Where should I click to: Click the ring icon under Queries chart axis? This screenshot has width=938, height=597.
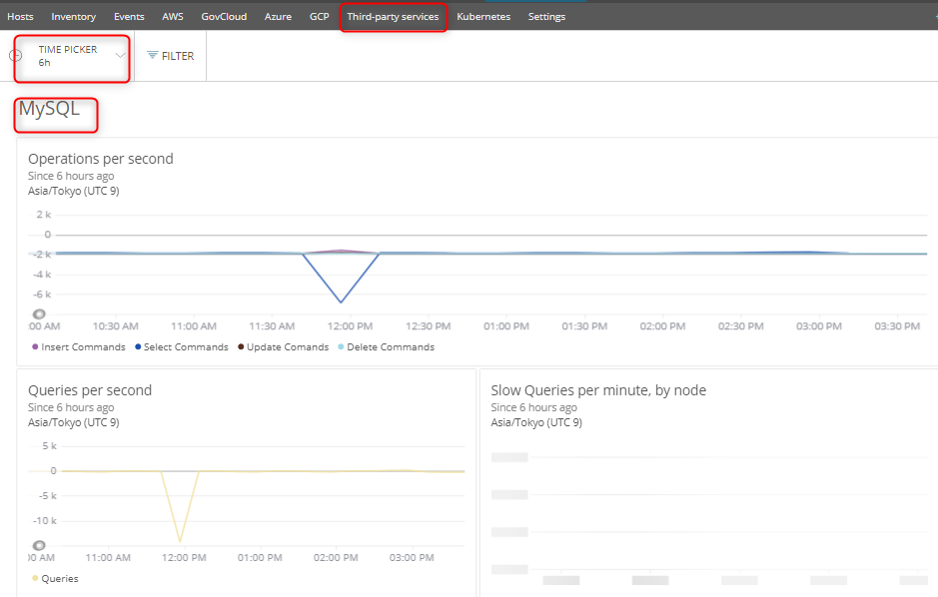[39, 545]
